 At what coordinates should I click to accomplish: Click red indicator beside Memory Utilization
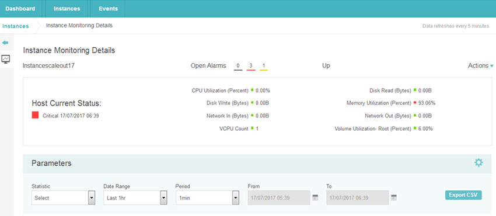tap(415, 103)
